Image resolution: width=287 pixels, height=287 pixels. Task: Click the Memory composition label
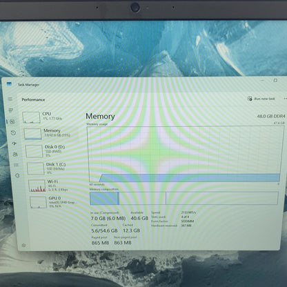(104, 189)
